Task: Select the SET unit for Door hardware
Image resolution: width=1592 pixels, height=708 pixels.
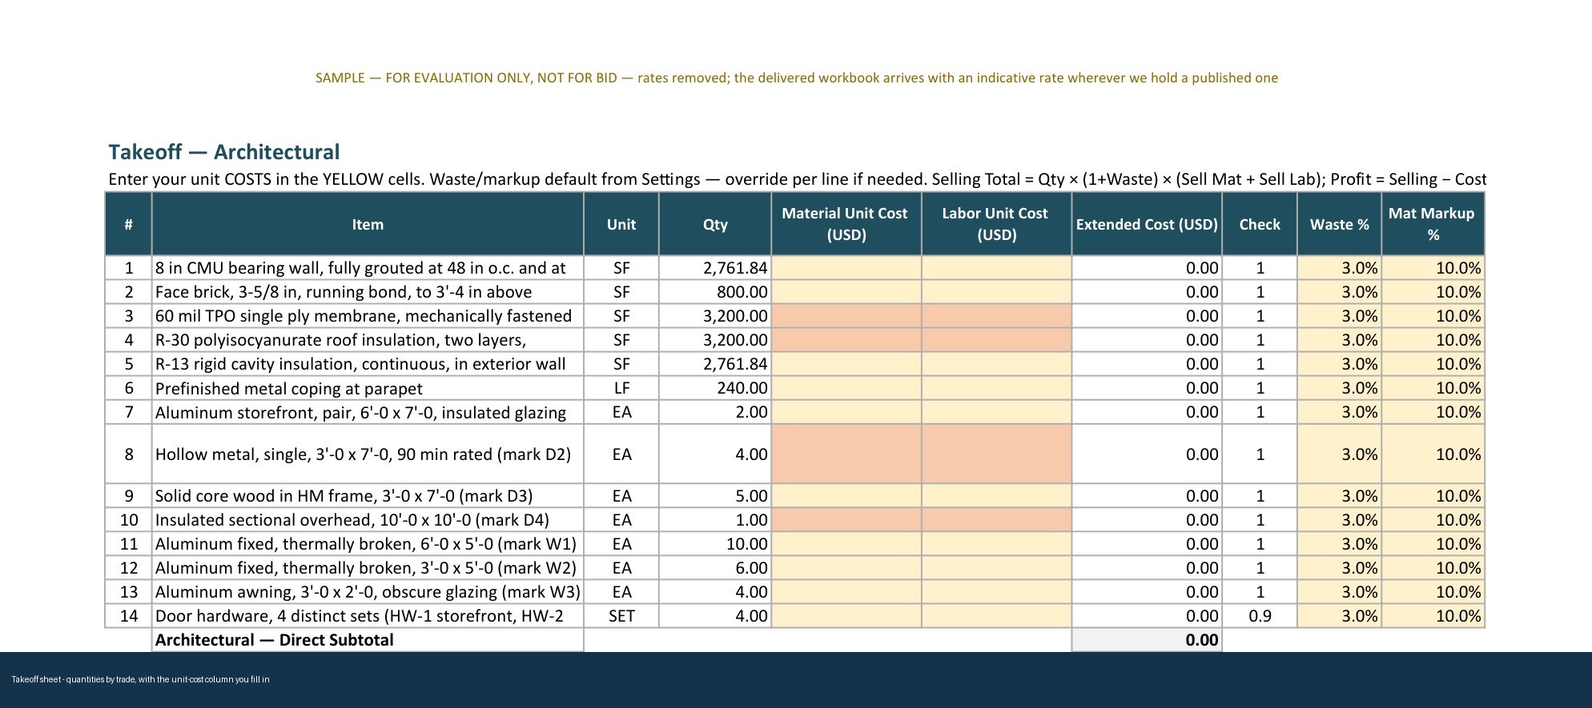Action: [x=621, y=616]
